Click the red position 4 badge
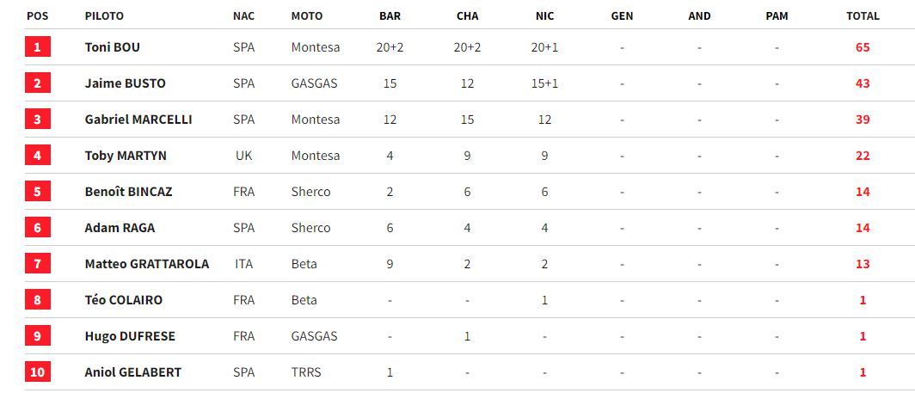Screen dimensions: 915x405 click(x=37, y=156)
